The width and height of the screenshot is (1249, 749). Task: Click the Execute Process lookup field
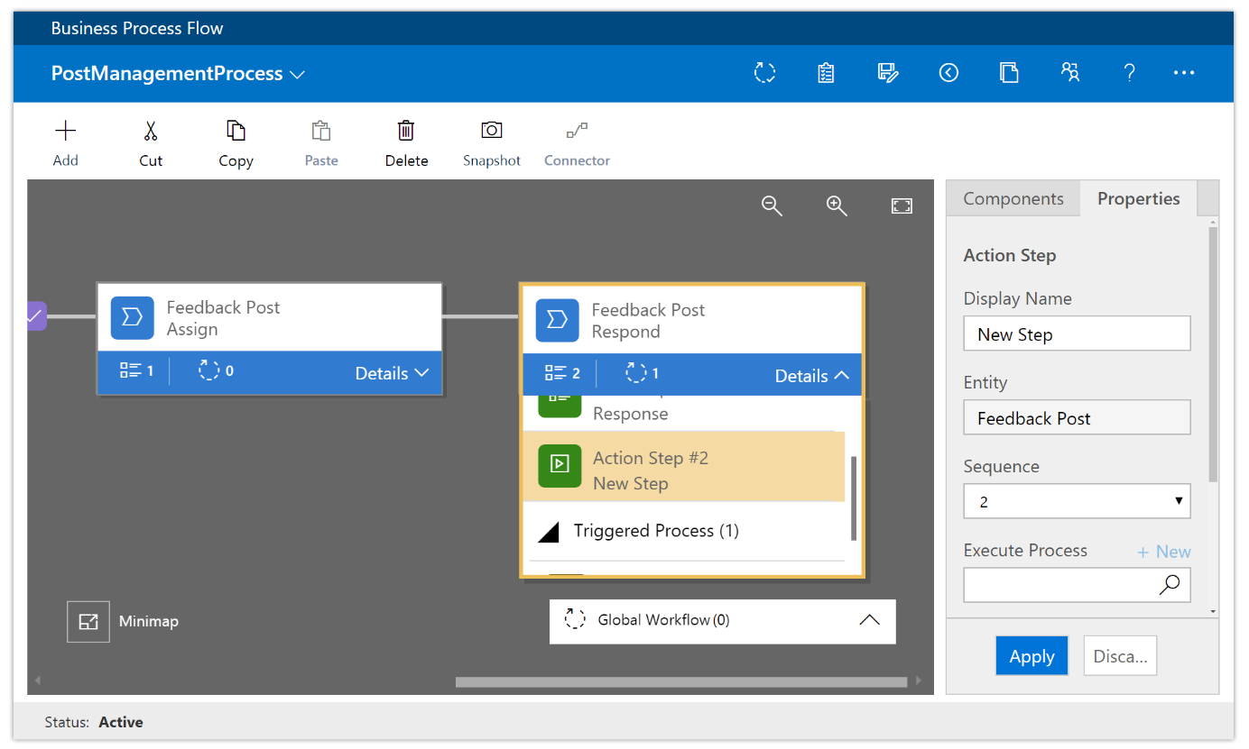coord(1077,585)
